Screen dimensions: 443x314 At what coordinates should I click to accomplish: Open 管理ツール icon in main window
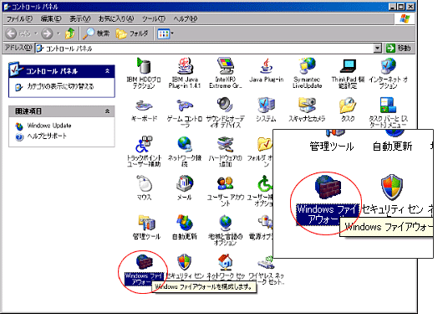coord(146,223)
